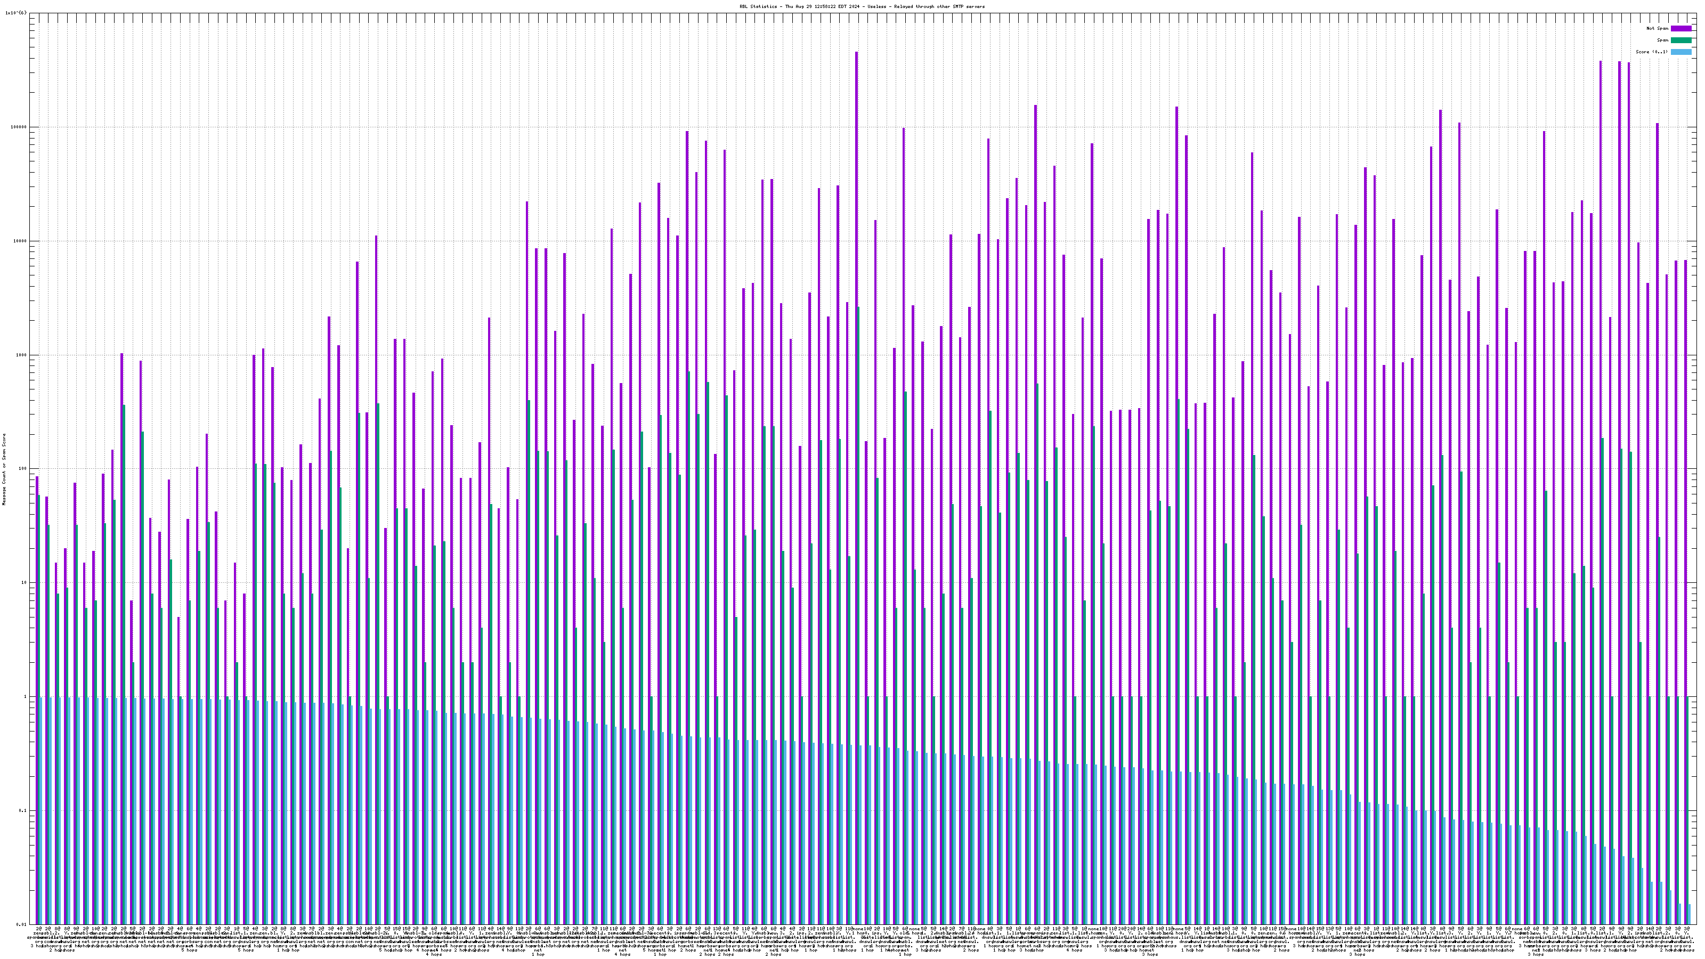Click the 10000 y-axis tick label
This screenshot has width=1705, height=959.
[20, 241]
